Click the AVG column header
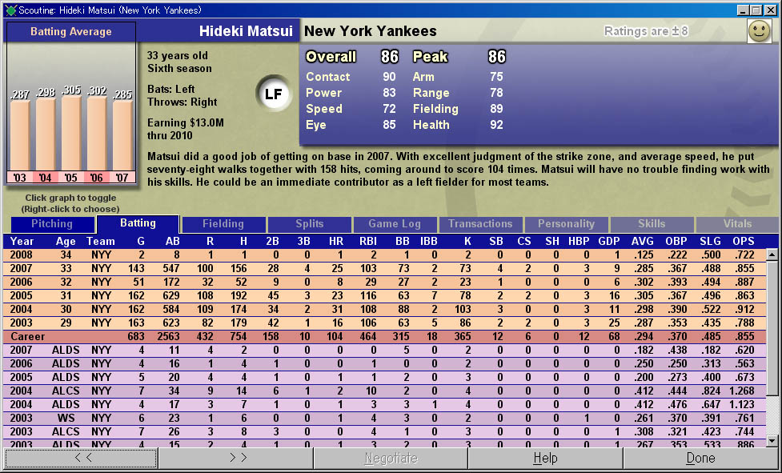The width and height of the screenshot is (782, 473). [x=643, y=241]
